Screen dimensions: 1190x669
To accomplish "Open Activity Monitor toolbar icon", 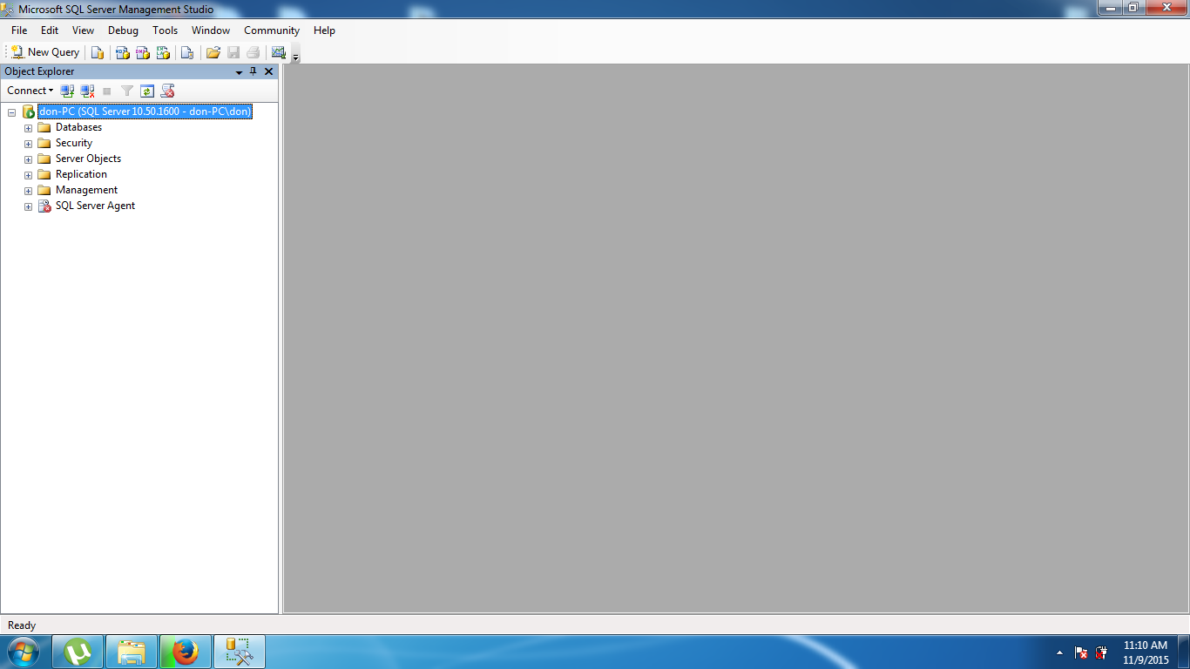I will pyautogui.click(x=279, y=52).
